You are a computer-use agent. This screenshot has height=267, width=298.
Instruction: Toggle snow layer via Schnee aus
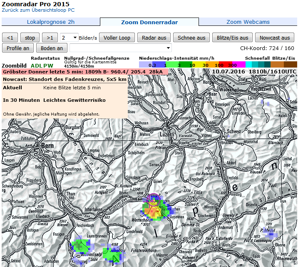[191, 38]
